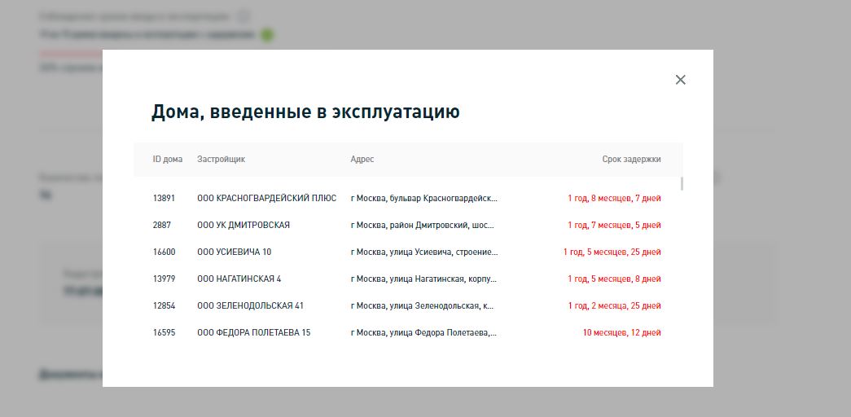Click address on улица Федора Полетаева

pyautogui.click(x=424, y=333)
